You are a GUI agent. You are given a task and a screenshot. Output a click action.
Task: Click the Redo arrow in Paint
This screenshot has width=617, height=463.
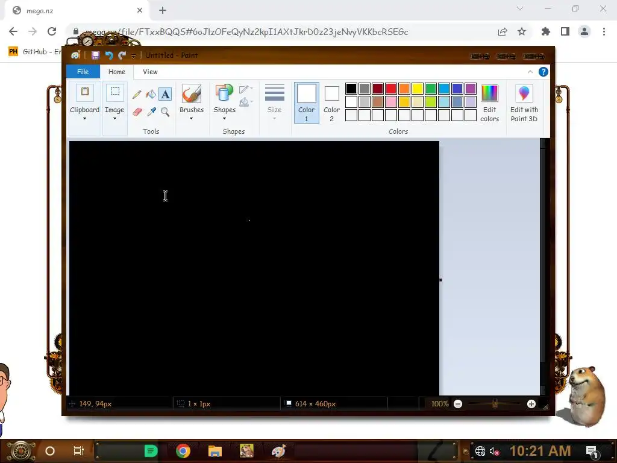[122, 55]
